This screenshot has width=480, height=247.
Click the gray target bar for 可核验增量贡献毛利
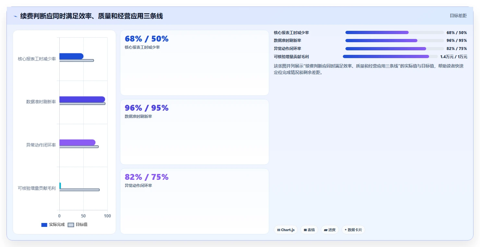79,190
